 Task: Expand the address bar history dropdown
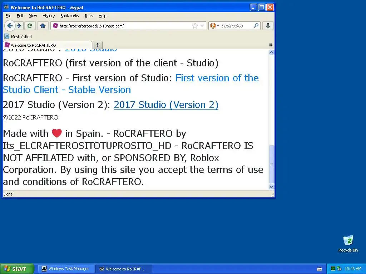coord(202,26)
